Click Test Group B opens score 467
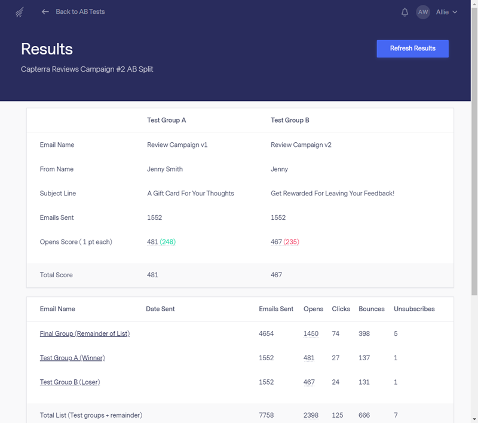 276,242
